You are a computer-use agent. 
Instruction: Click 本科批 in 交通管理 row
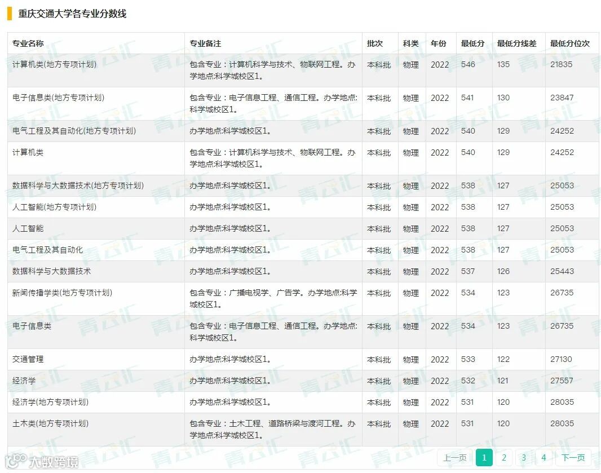pyautogui.click(x=379, y=360)
